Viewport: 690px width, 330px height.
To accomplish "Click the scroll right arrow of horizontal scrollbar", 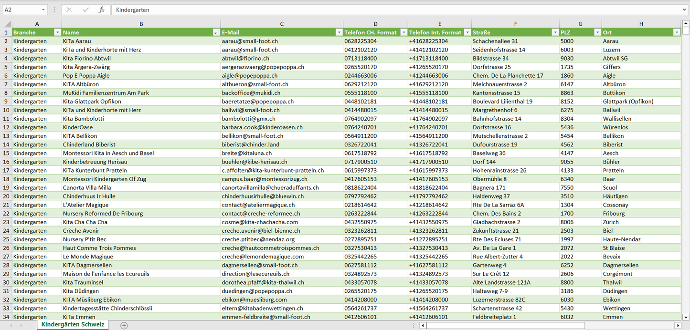I will [x=677, y=325].
